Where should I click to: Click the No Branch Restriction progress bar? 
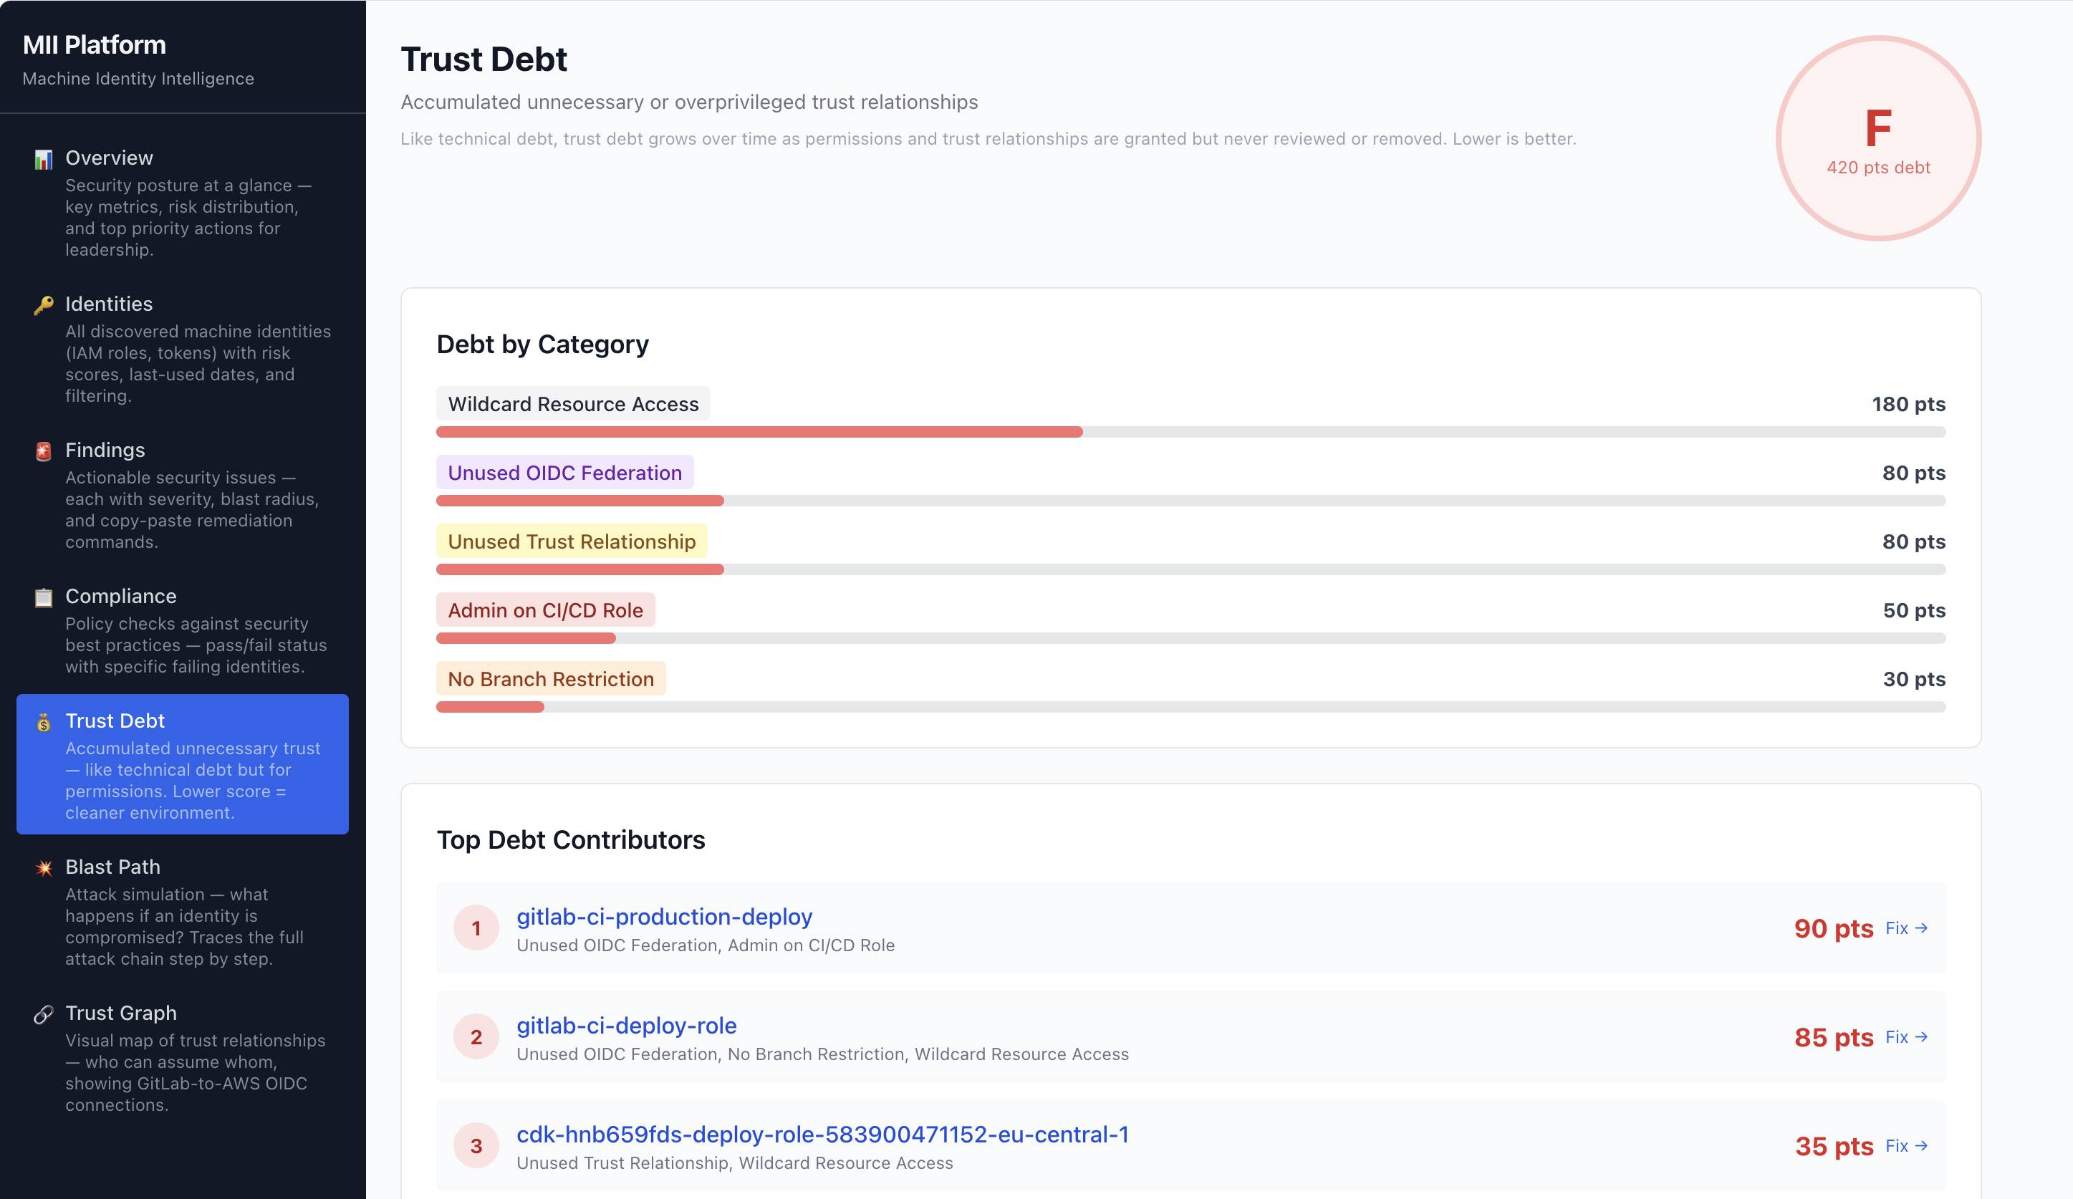[1191, 707]
